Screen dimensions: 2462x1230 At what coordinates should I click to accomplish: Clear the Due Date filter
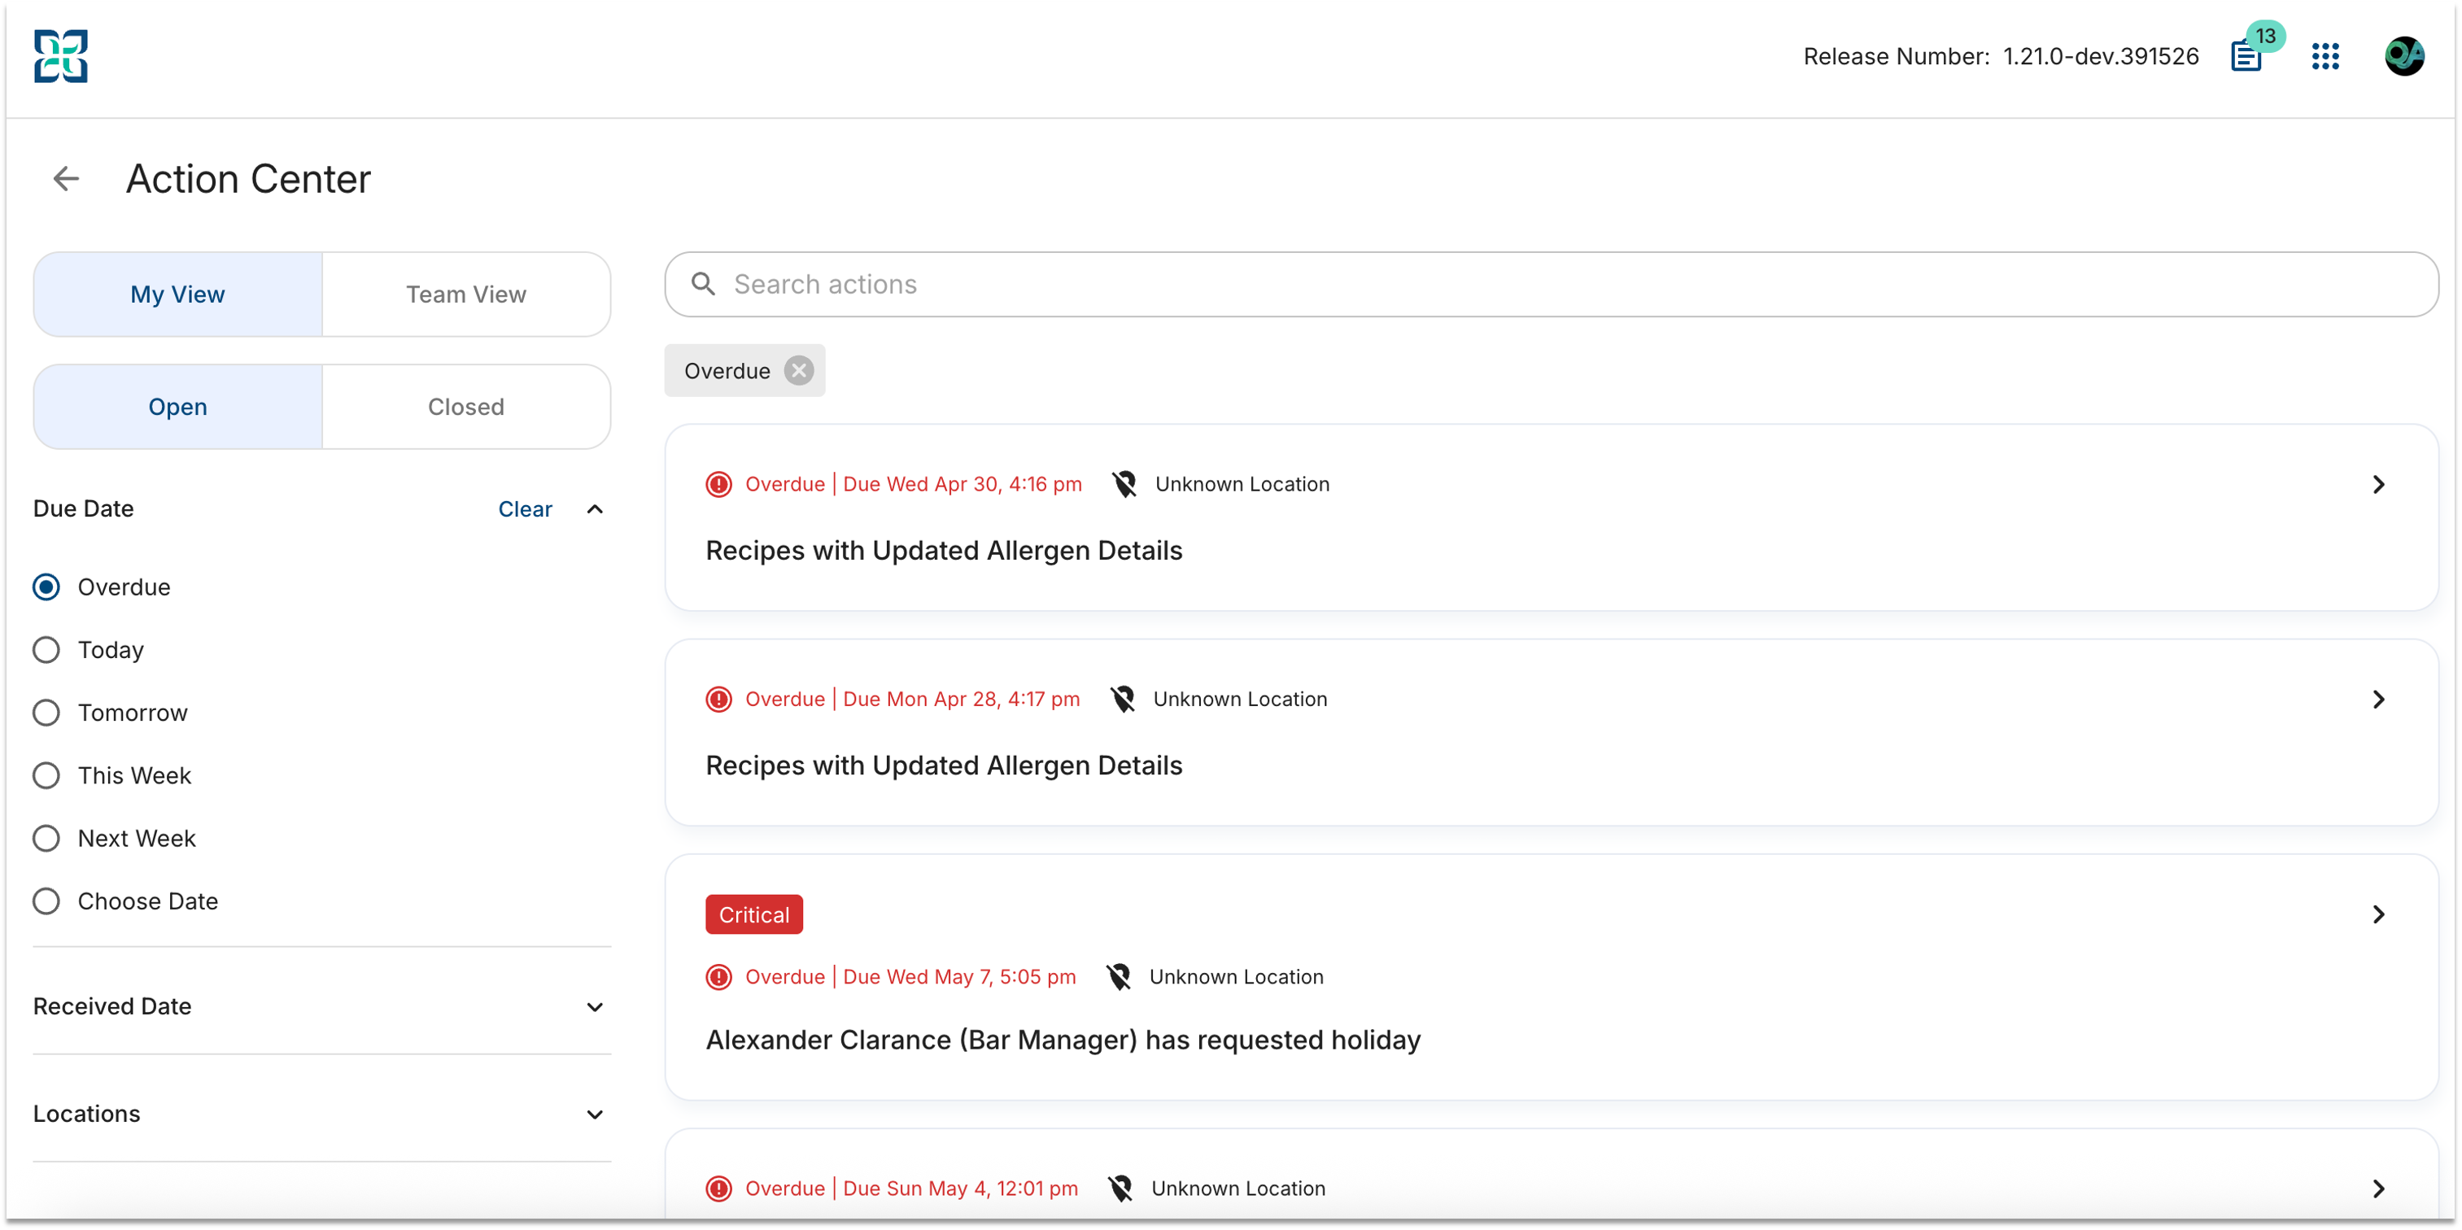(x=525, y=509)
